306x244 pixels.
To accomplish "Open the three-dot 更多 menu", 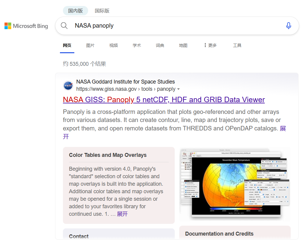I will [x=210, y=45].
